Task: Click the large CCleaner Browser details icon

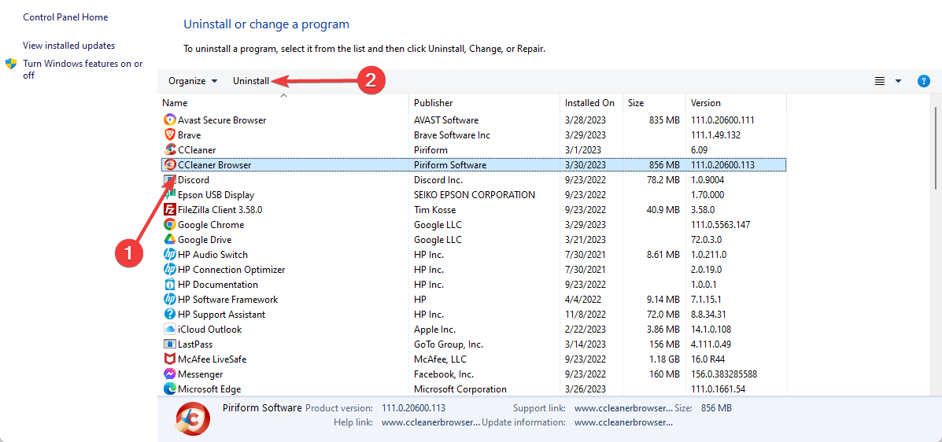Action: tap(193, 418)
